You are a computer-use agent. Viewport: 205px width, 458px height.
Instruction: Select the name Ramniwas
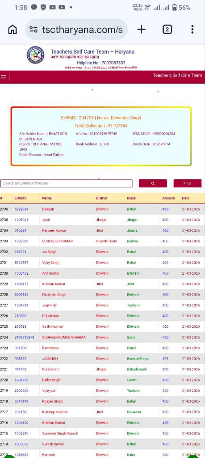pos(50,348)
